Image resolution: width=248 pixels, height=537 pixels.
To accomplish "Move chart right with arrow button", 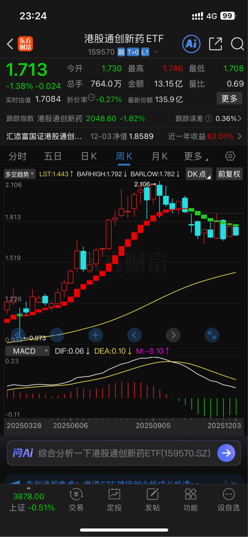I will [x=173, y=335].
